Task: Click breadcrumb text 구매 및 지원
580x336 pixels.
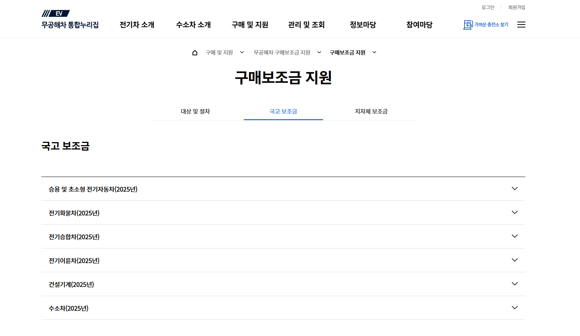Action: tap(219, 53)
